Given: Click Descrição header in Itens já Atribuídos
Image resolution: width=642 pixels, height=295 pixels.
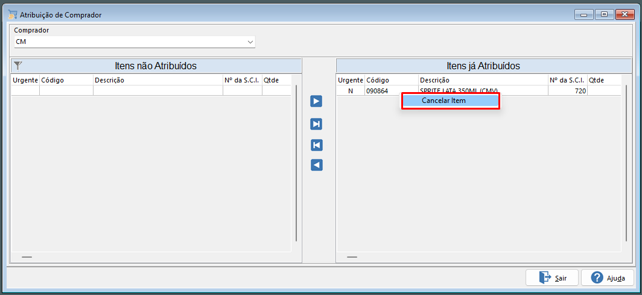Looking at the screenshot, I should click(483, 80).
